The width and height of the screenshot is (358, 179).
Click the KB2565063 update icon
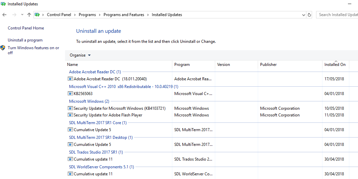tap(70, 94)
